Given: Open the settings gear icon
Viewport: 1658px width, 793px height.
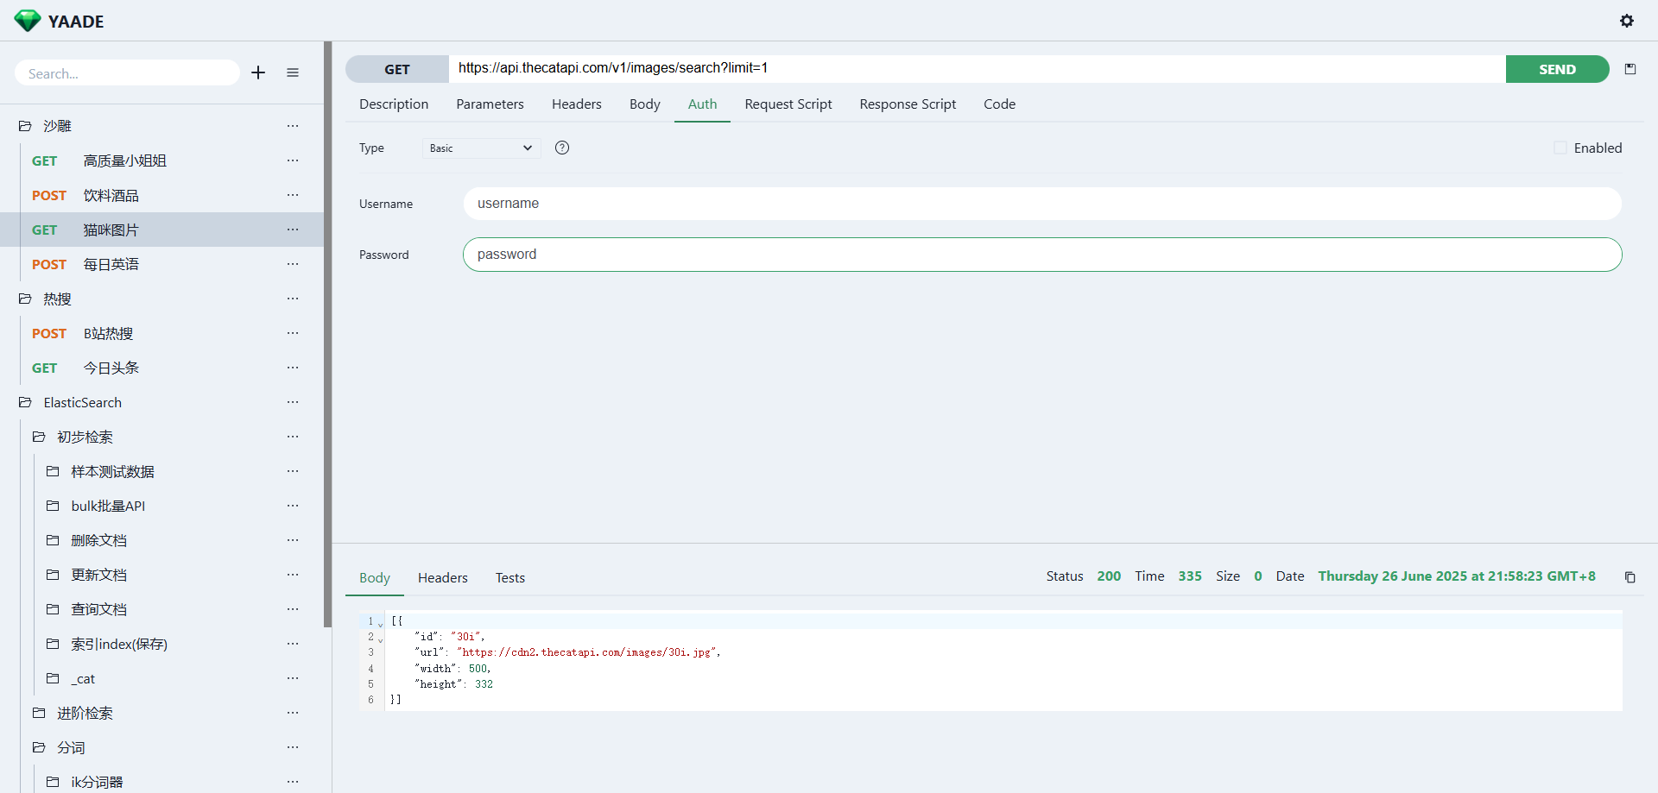Looking at the screenshot, I should point(1626,21).
